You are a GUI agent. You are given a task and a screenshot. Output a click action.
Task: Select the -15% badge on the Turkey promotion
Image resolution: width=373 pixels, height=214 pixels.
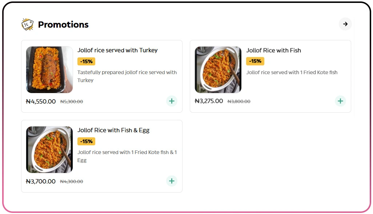pos(86,61)
